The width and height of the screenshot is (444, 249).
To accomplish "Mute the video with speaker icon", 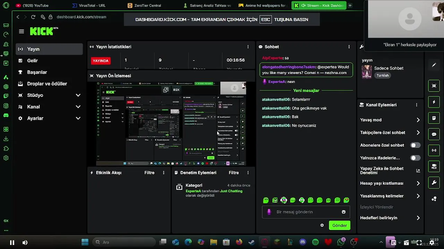I will 25,242.
